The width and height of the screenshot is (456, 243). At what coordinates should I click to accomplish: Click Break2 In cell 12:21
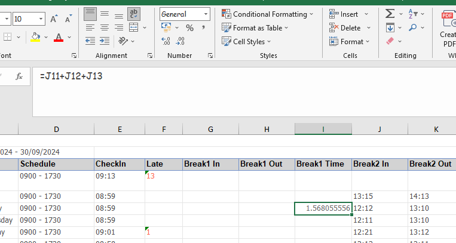(380, 232)
